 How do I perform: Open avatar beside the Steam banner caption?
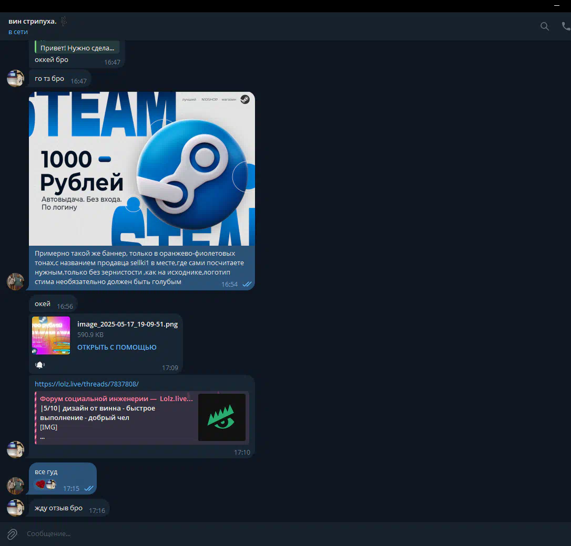[15, 281]
